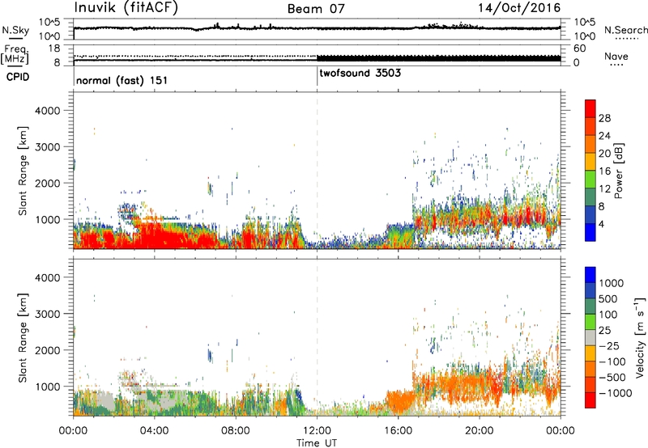The width and height of the screenshot is (648, 448).
Task: Click the 'Beam 07' heading
Action: pyautogui.click(x=316, y=9)
